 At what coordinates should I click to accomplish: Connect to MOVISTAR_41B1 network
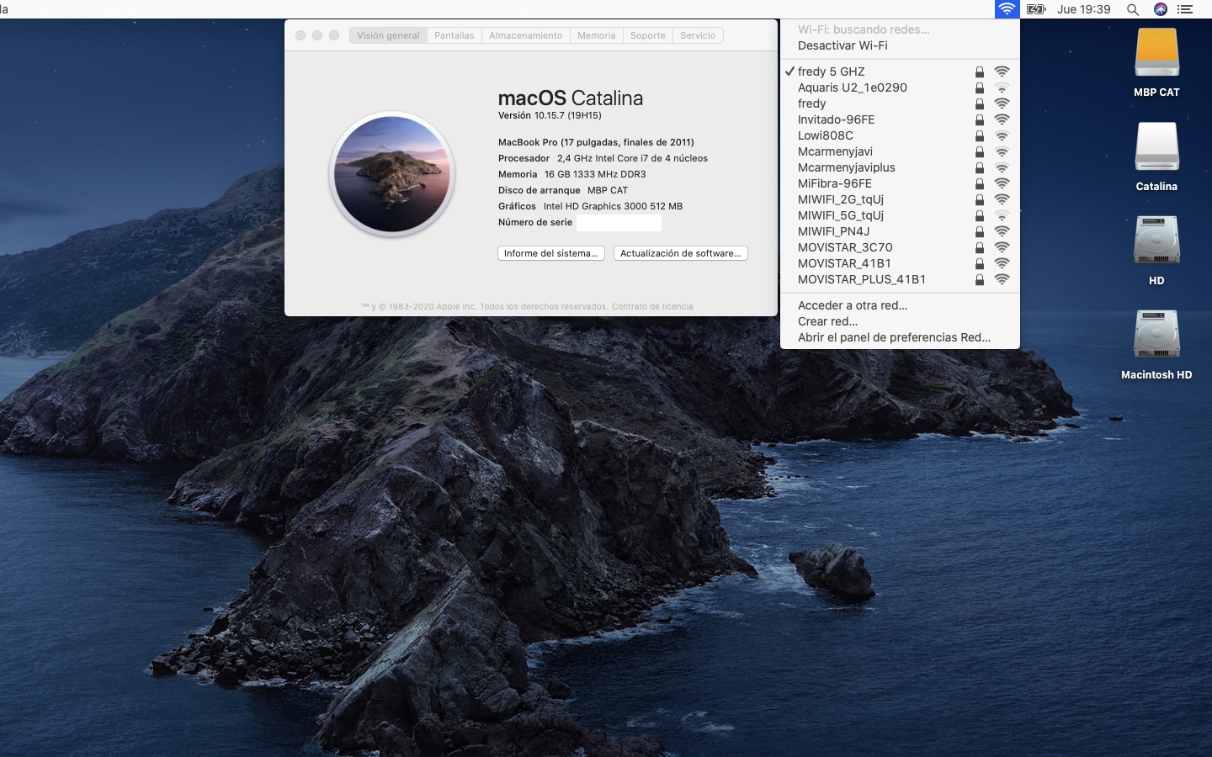(x=900, y=263)
